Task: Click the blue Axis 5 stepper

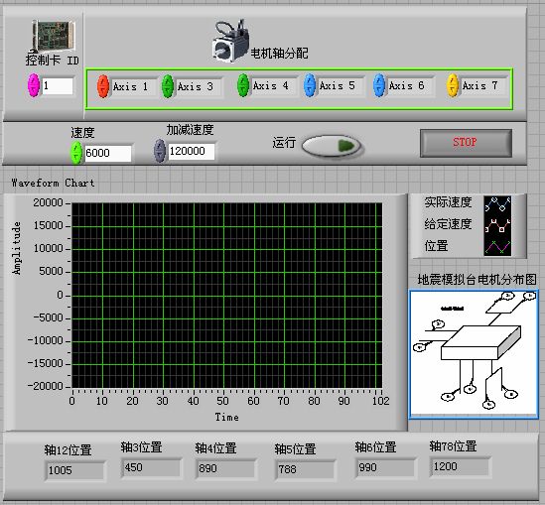Action: pos(310,85)
